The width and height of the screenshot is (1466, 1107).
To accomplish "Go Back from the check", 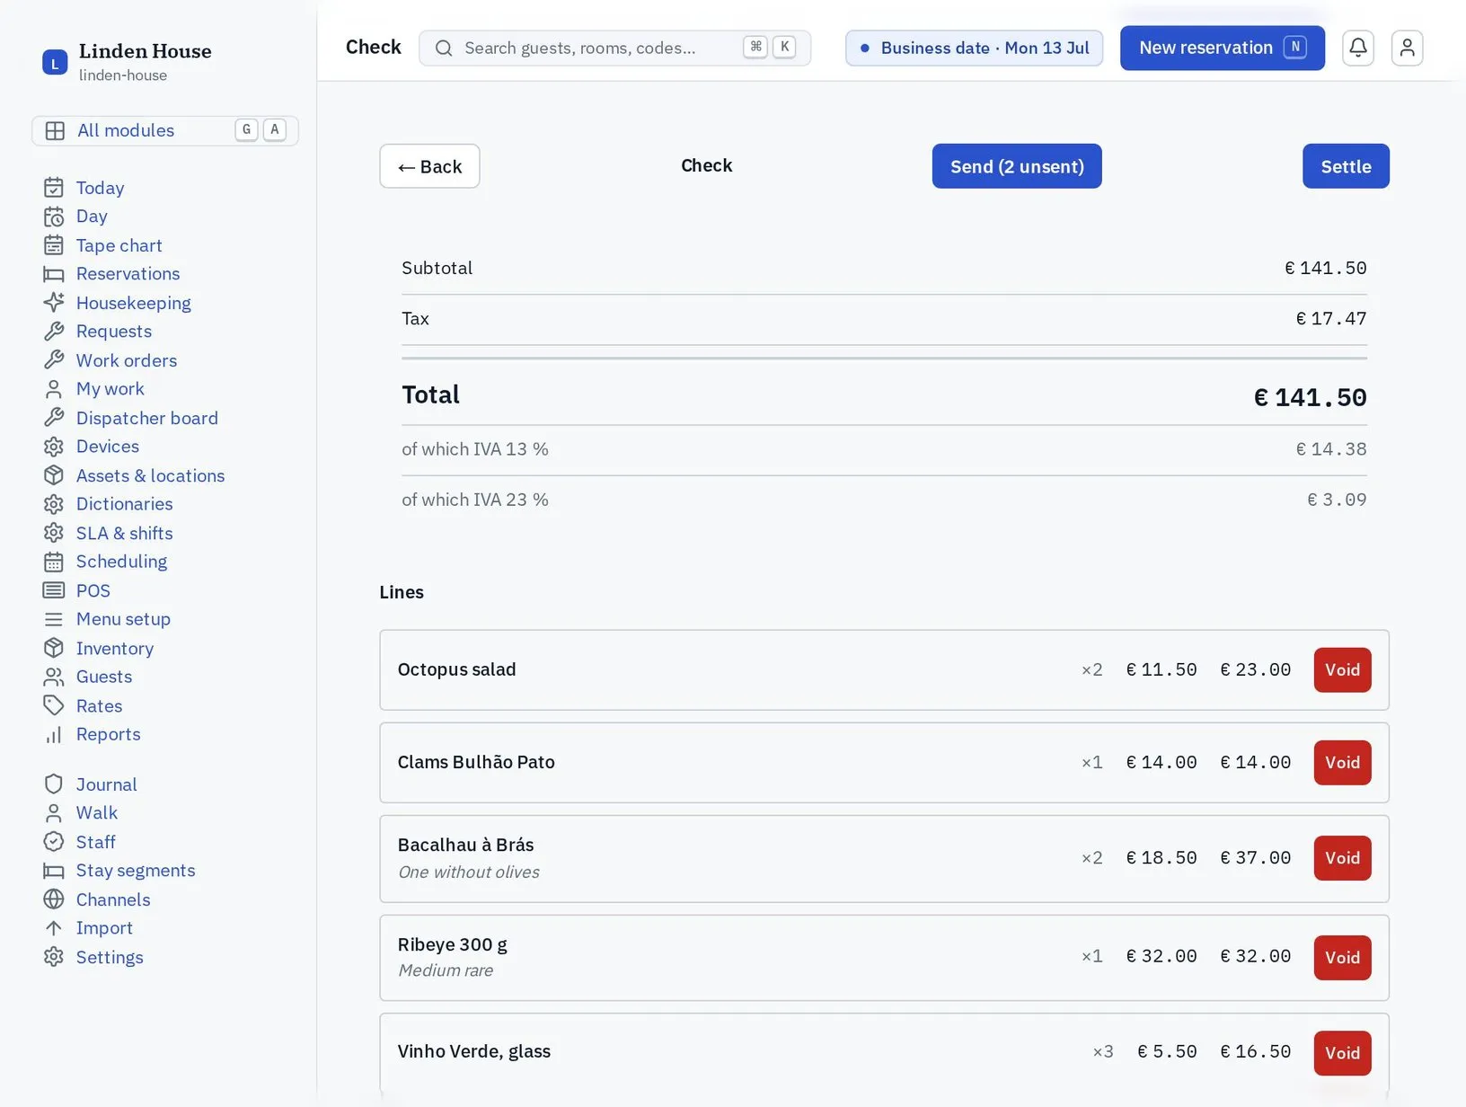I will pos(429,166).
